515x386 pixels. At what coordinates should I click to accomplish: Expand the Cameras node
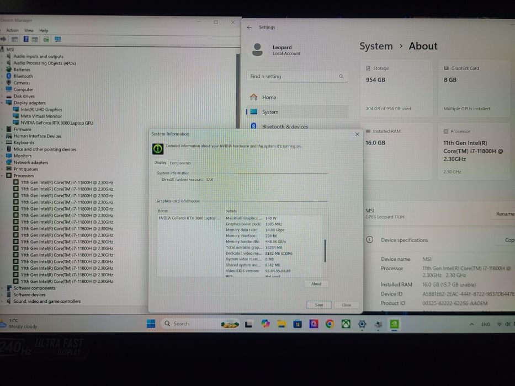pyautogui.click(x=3, y=83)
